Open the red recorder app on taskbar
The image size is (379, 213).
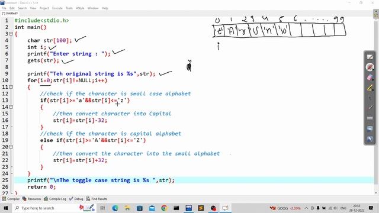213,208
